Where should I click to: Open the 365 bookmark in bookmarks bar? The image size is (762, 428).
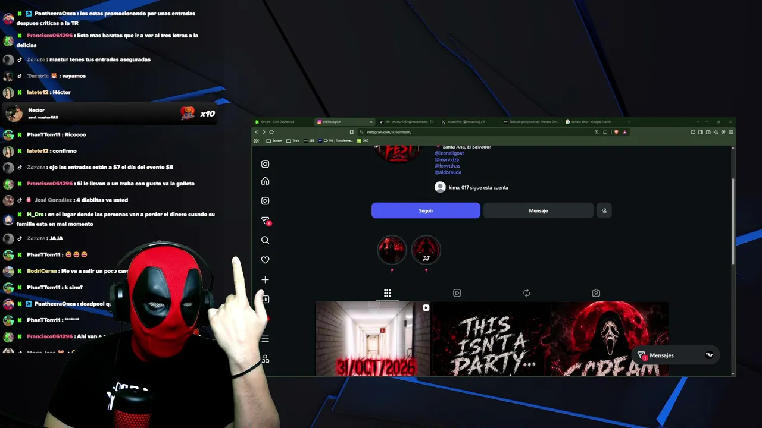point(308,141)
